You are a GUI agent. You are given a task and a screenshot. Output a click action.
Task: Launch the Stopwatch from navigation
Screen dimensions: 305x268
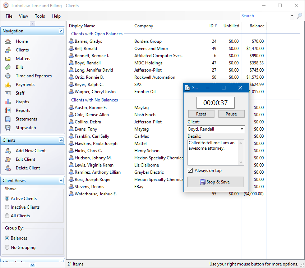tap(8, 128)
